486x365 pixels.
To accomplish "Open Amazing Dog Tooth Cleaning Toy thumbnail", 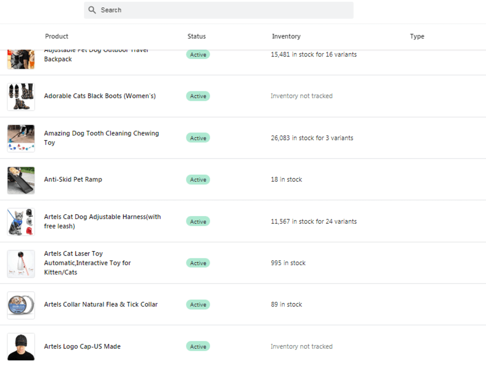I will click(x=21, y=138).
